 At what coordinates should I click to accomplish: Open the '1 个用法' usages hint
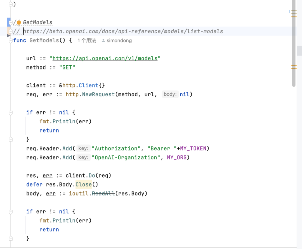point(86,40)
